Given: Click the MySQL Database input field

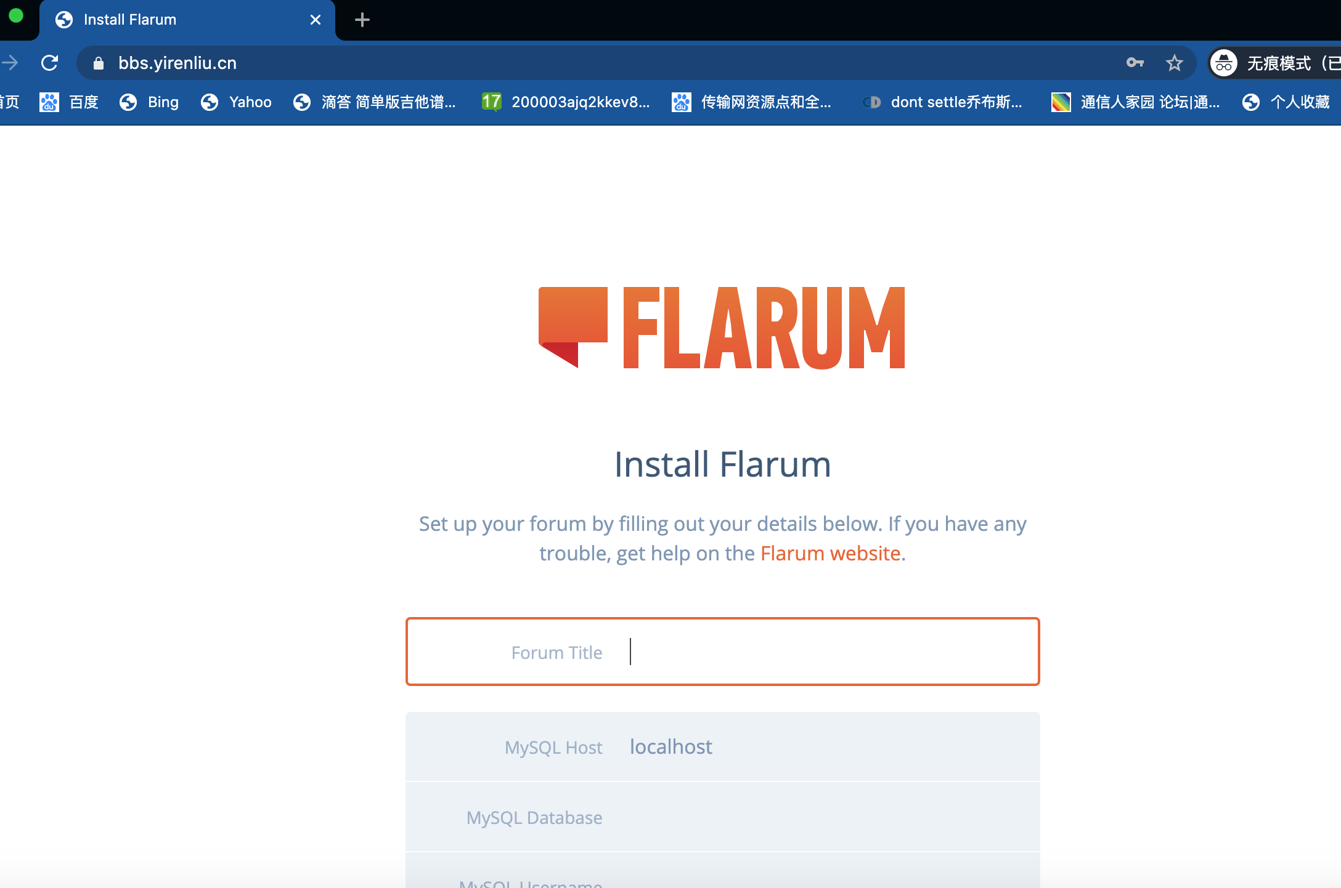Looking at the screenshot, I should click(722, 817).
